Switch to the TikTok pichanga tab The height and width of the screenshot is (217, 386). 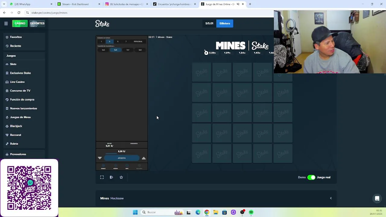pyautogui.click(x=174, y=4)
